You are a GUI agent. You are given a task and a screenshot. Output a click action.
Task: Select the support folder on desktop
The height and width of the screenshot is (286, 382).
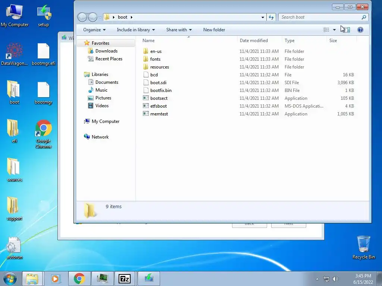pos(15,209)
